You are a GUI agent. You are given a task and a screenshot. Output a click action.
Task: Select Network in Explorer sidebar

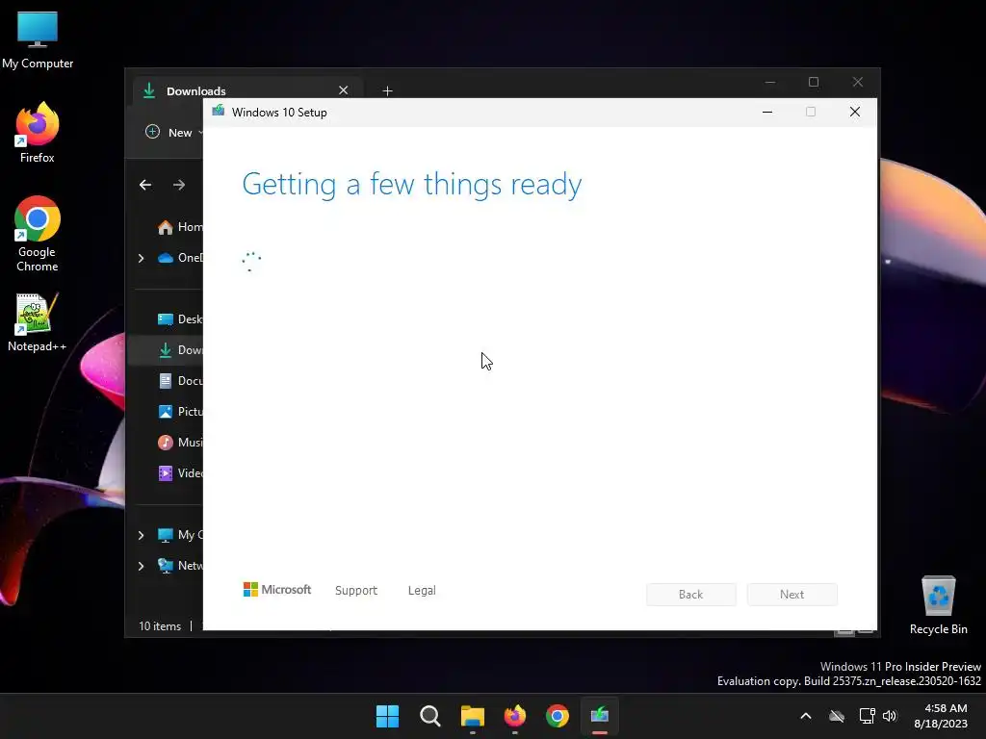coord(180,566)
